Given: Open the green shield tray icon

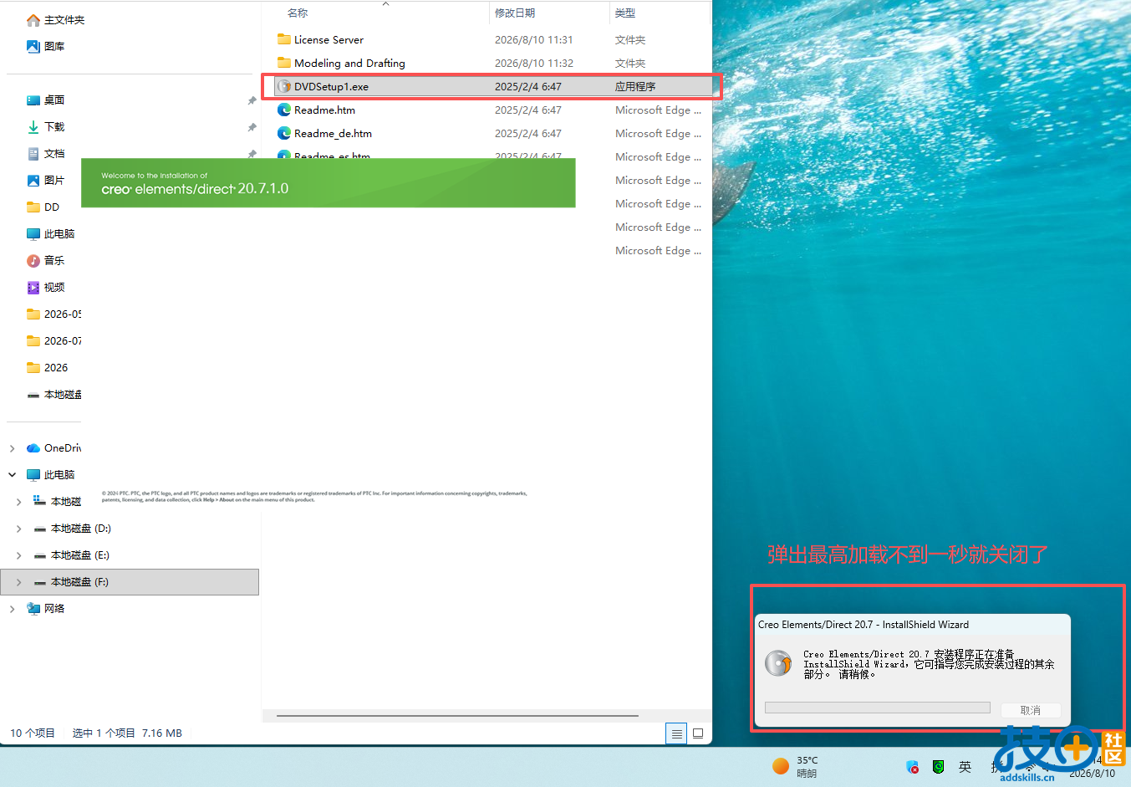Looking at the screenshot, I should (x=939, y=767).
